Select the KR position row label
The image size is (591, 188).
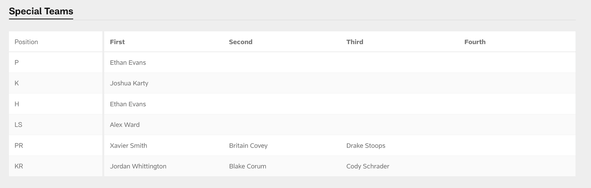[x=19, y=166]
